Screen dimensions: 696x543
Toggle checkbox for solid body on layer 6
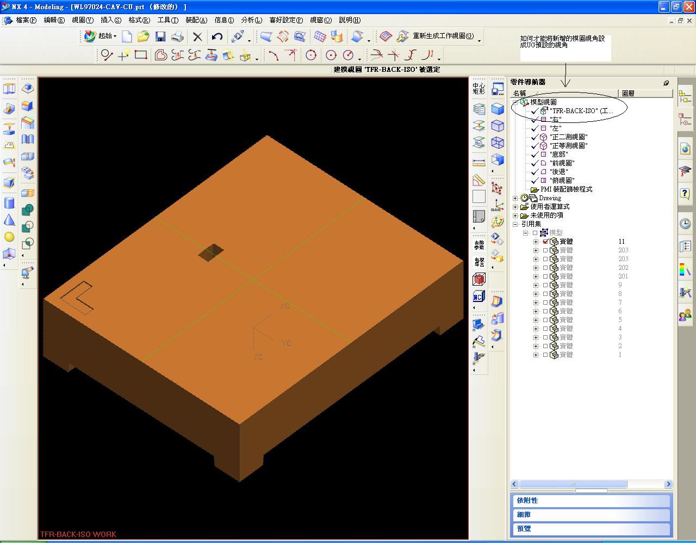click(x=545, y=311)
